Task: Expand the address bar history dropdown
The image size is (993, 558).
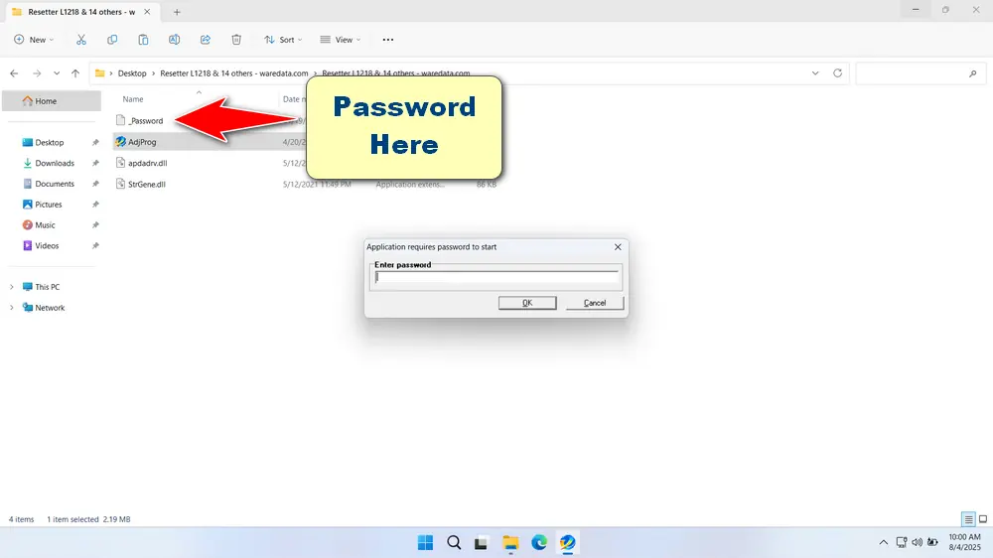Action: (815, 73)
